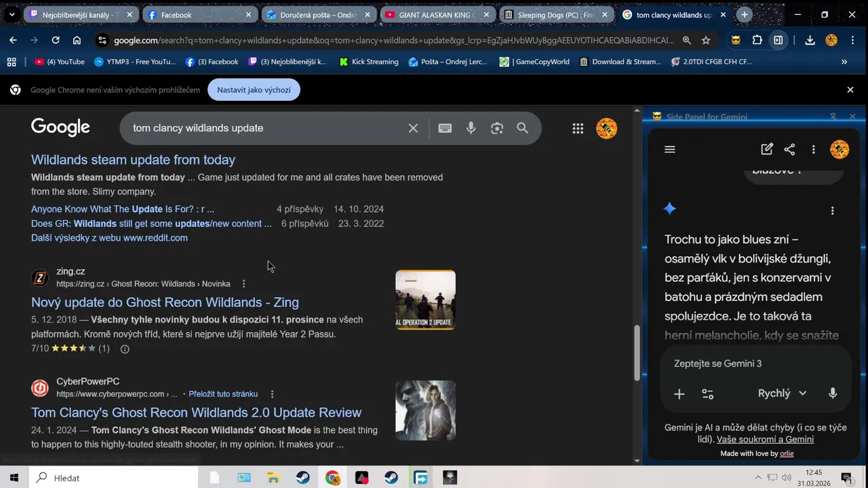Open result options for the zing.cz result
This screenshot has width=868, height=488.
point(243,284)
